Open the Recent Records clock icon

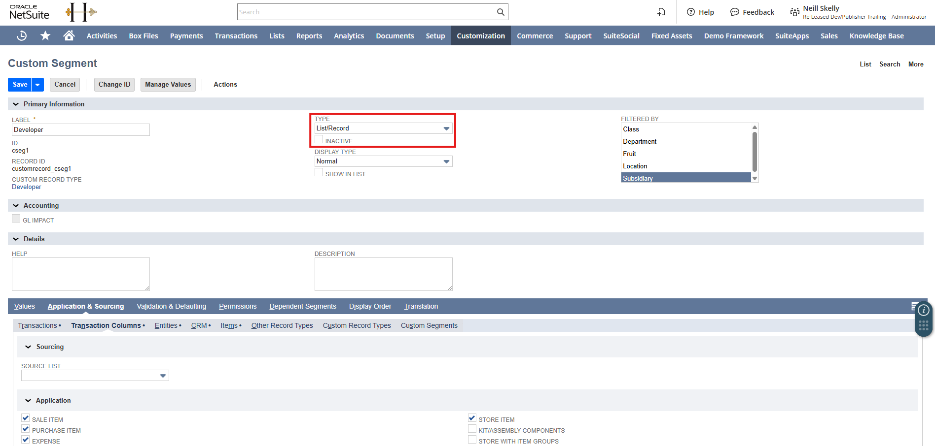pos(22,35)
